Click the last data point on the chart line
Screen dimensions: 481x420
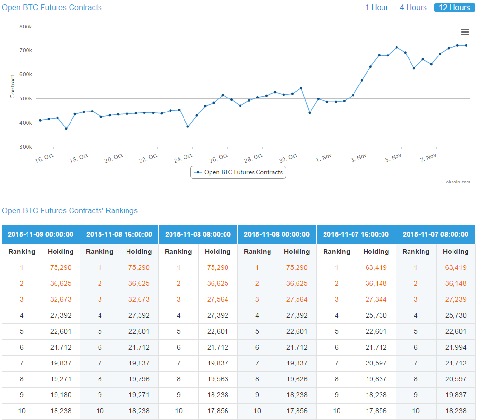(466, 46)
